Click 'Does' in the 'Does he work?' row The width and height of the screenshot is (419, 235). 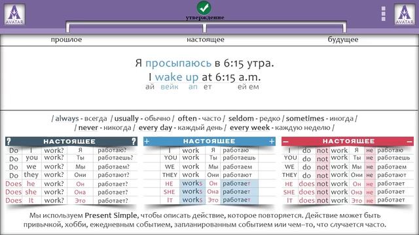14,184
